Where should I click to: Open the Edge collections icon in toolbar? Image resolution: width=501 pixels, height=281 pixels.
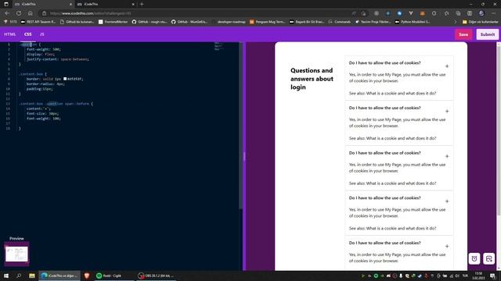(458, 13)
